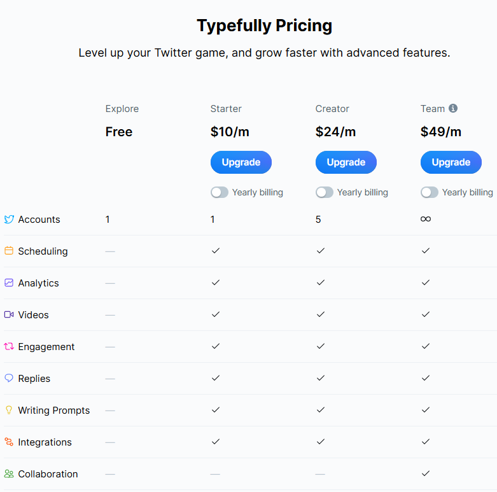This screenshot has width=497, height=492.
Task: Switch on yearly billing for Team plan
Action: click(x=430, y=192)
